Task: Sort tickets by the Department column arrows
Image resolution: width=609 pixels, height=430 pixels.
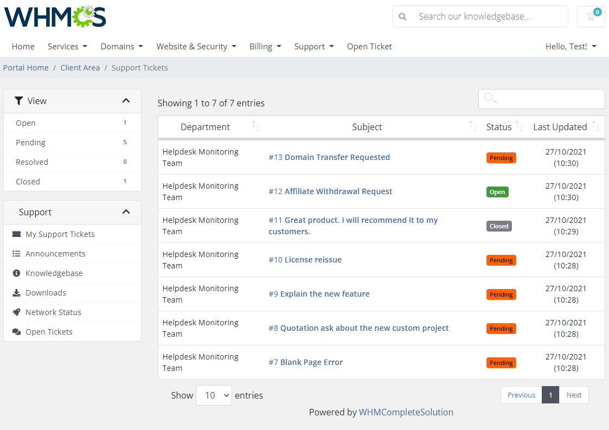Action: coord(255,126)
